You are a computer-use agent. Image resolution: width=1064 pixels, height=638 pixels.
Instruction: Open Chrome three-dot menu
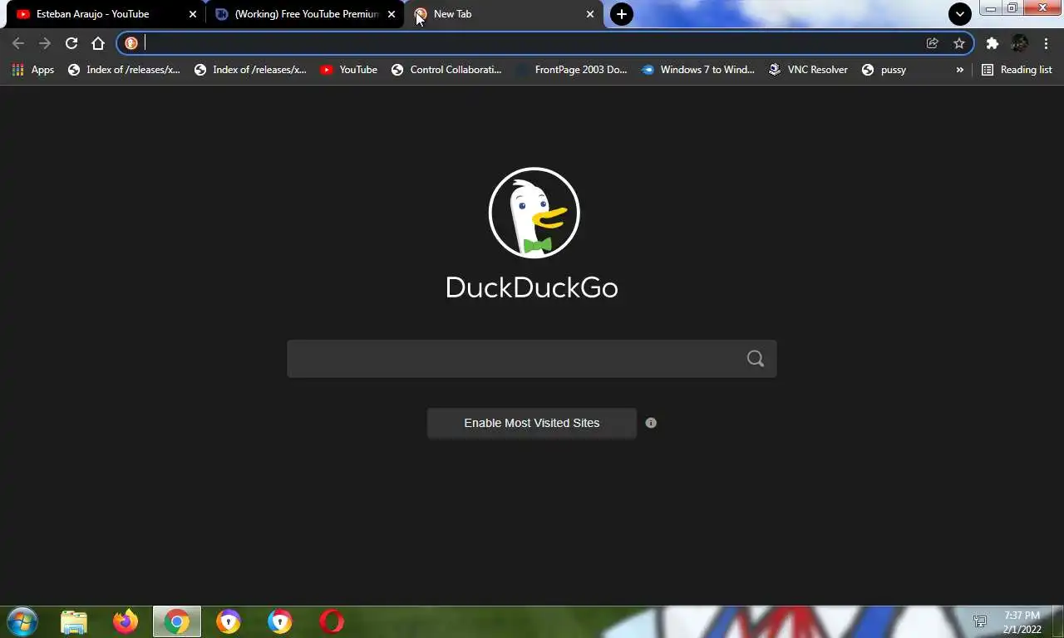point(1046,43)
